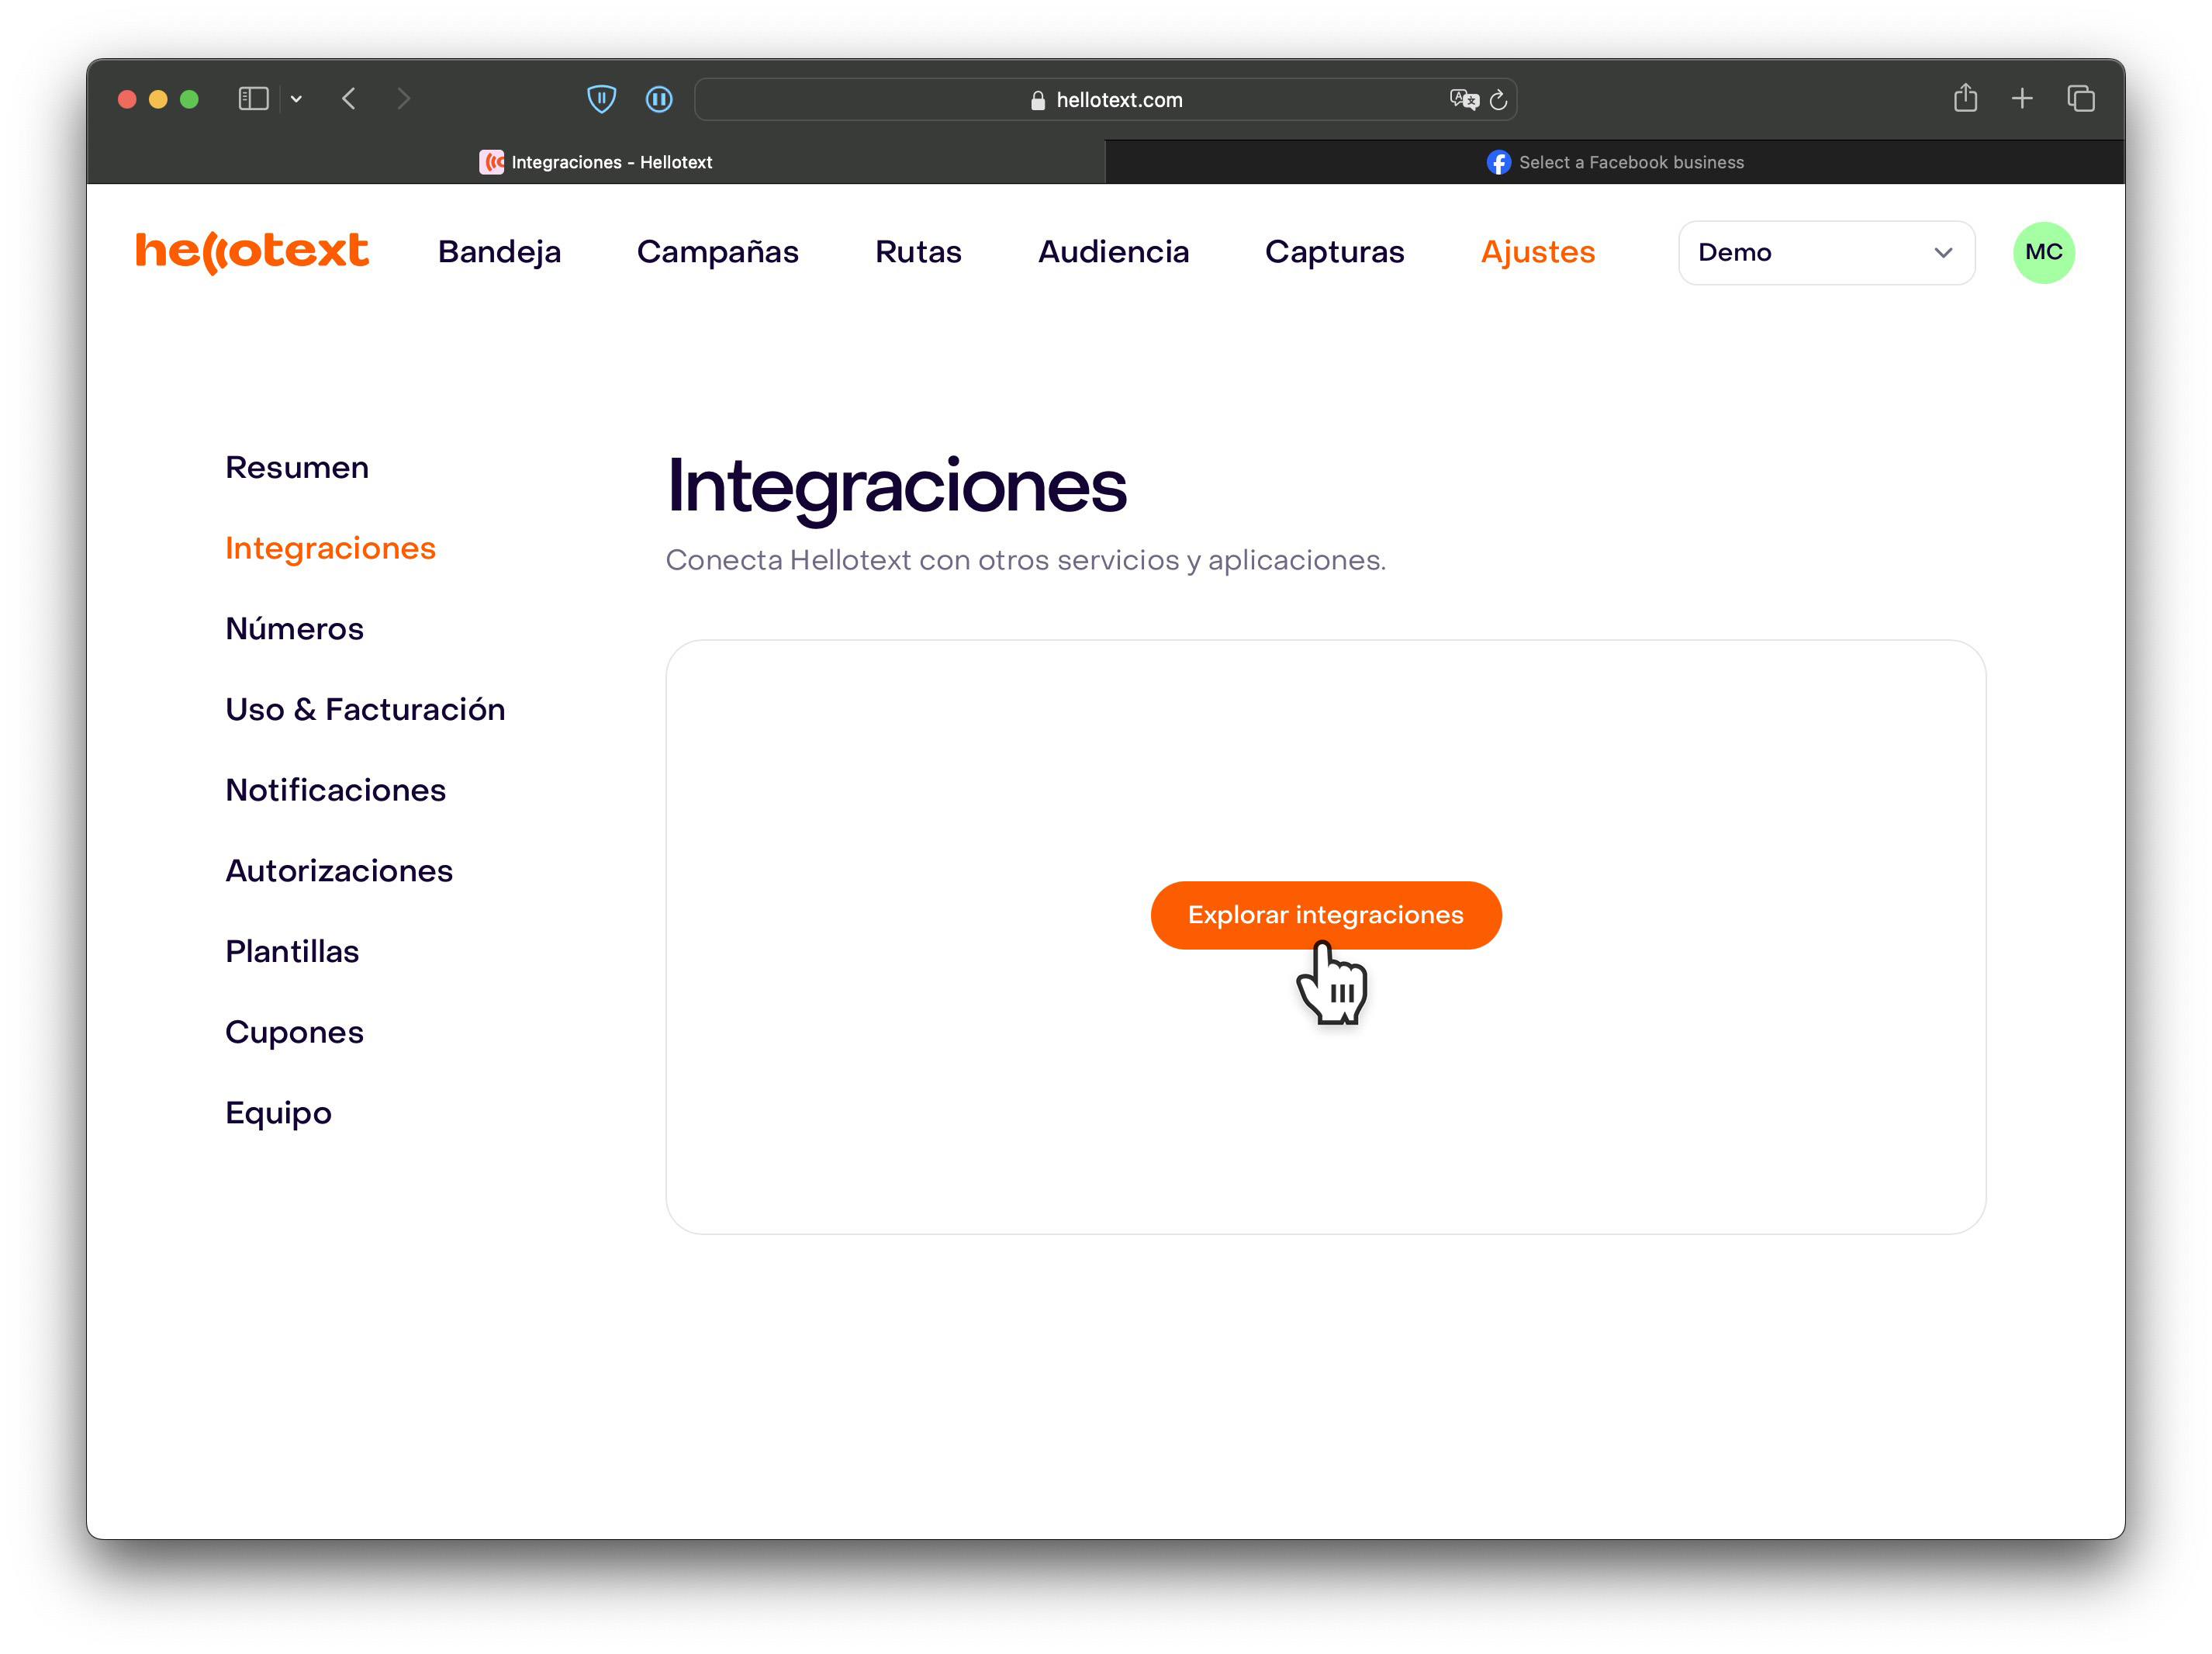Click the hellotext.com address bar
The height and width of the screenshot is (1654, 2212).
tap(1105, 99)
